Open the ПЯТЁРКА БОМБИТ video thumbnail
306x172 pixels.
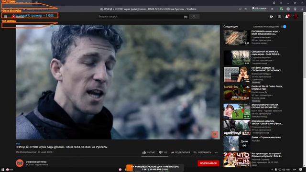[237, 75]
